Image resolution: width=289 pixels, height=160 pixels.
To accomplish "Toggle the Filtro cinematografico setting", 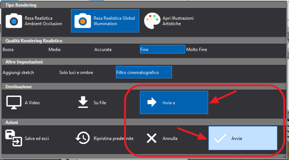I will [144, 72].
